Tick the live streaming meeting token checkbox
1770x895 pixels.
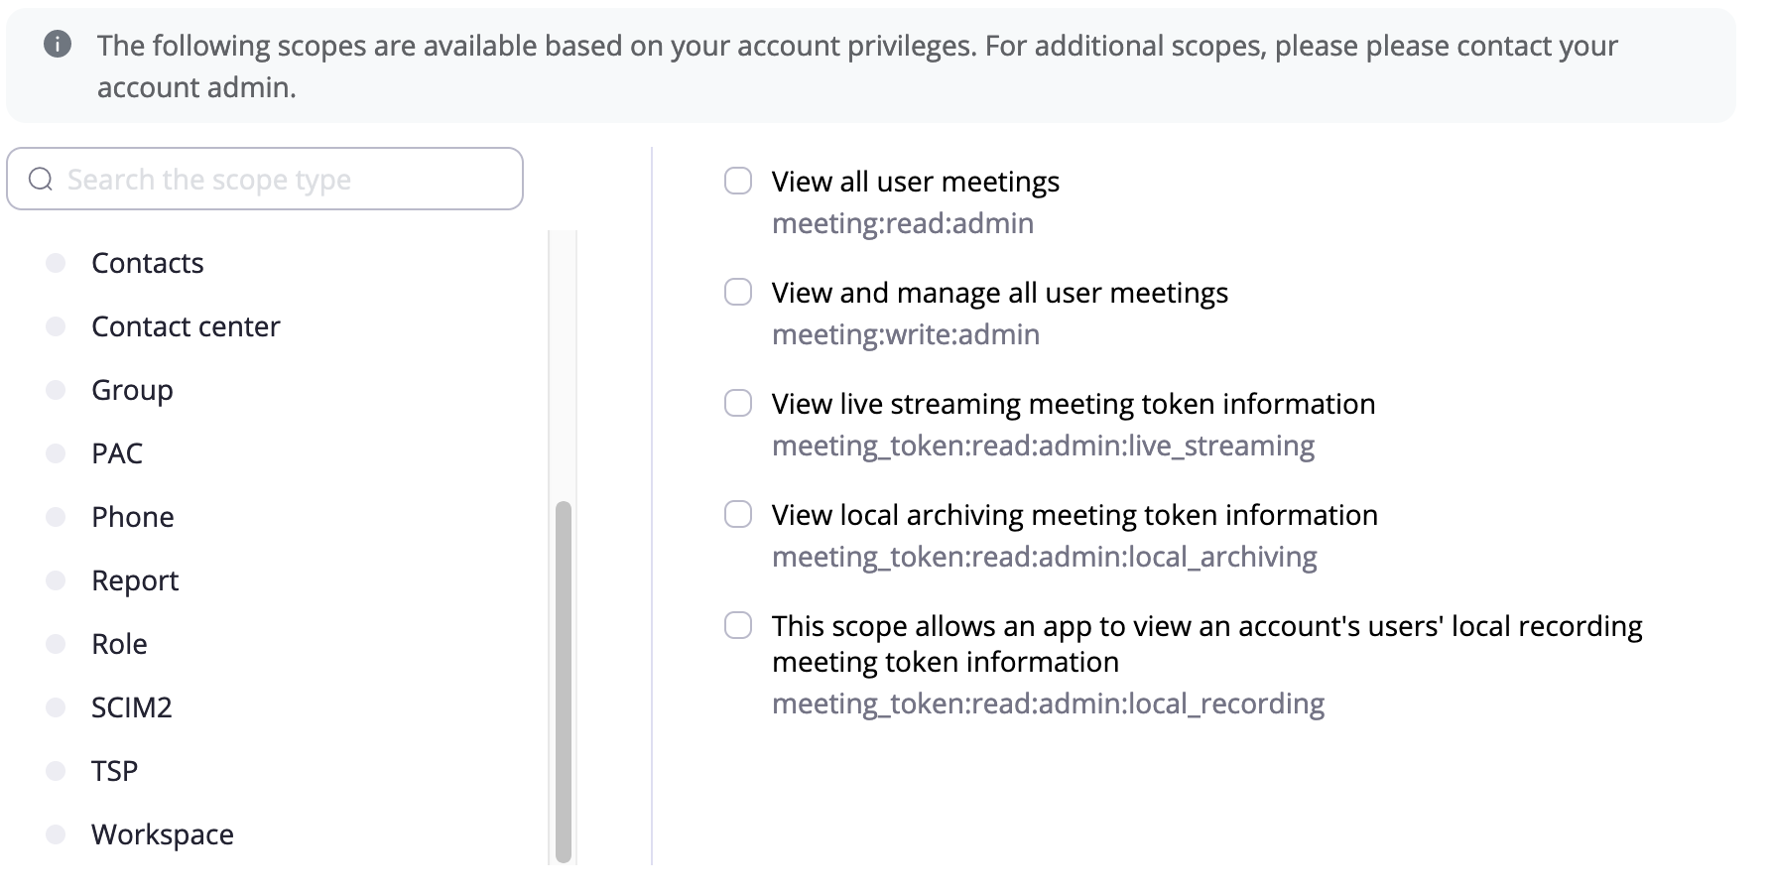point(738,403)
